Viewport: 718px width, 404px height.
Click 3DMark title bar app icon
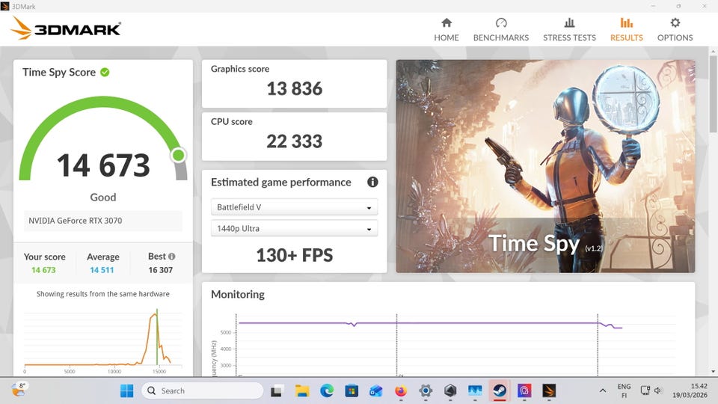[x=5, y=7]
